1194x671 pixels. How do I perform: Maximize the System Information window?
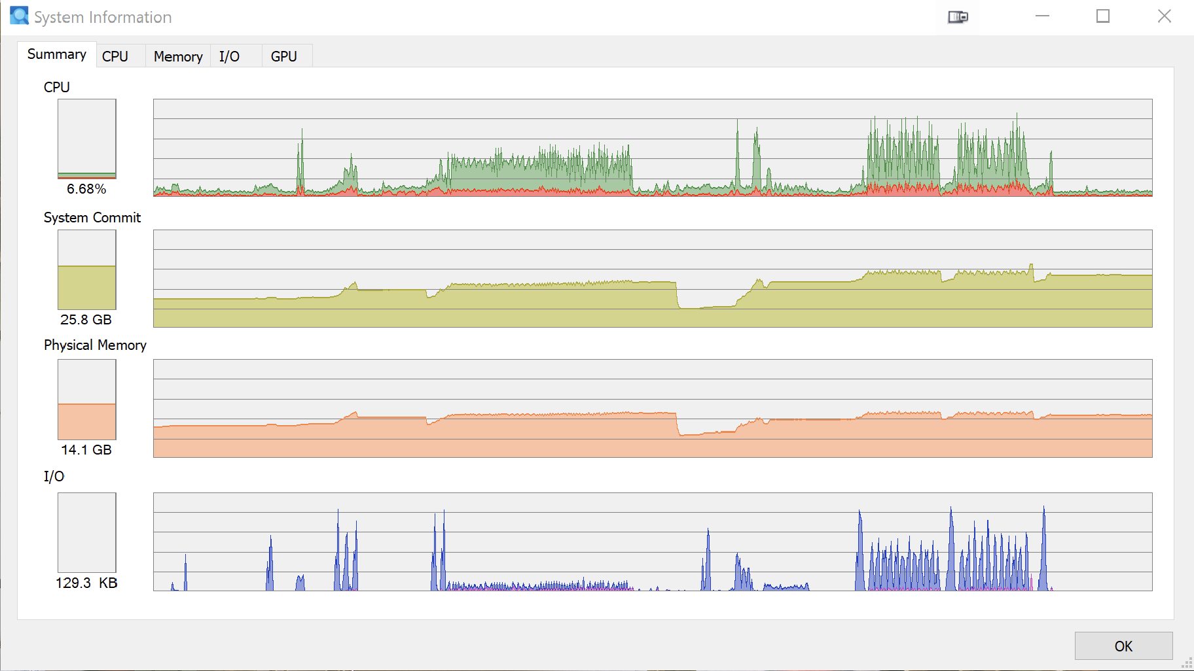(x=1103, y=16)
